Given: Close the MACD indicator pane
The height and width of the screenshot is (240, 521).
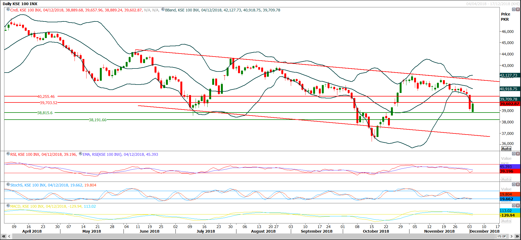Looking at the screenshot, I should [x=518, y=206].
